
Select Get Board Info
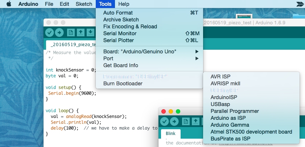point(149,65)
